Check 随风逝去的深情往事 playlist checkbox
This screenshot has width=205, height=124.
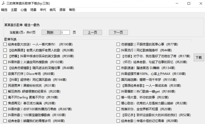click(5, 68)
